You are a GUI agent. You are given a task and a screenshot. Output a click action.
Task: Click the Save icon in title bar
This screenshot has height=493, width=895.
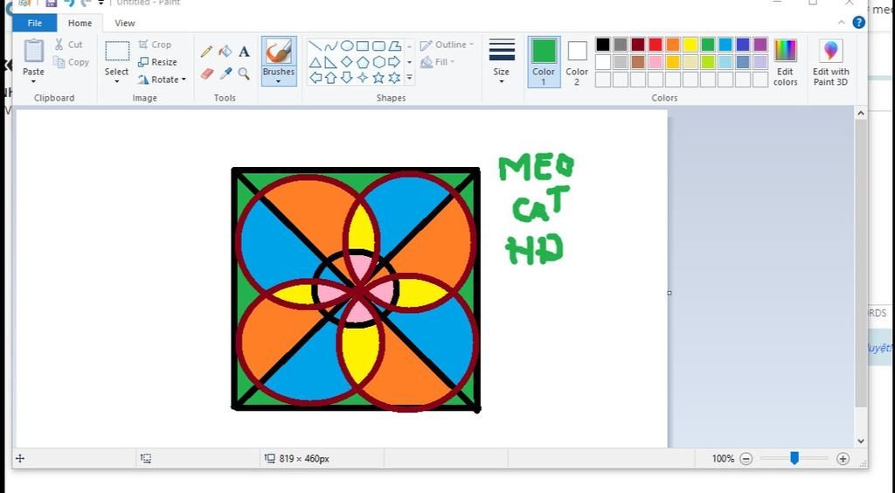(x=52, y=3)
